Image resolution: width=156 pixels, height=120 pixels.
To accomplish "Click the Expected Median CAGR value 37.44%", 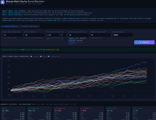I will click(x=43, y=50).
